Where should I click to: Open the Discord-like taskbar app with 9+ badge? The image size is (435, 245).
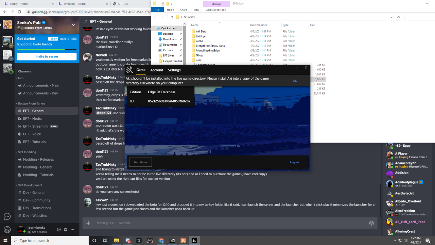coord(127,241)
